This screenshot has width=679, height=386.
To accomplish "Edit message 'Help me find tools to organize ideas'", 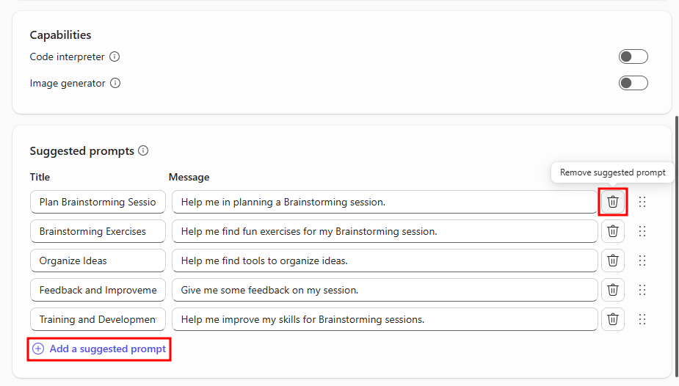I will [384, 261].
